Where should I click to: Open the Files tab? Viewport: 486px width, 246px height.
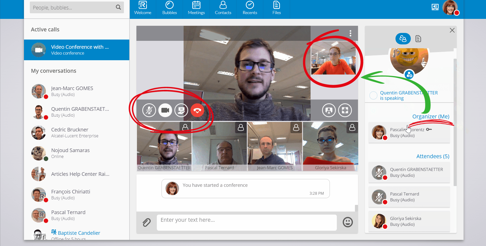click(277, 8)
